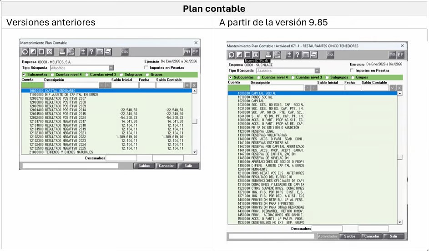The image size is (429, 251).
Task: Select row 10000000 CAPITAL ORDINARIO
Action: point(107,90)
